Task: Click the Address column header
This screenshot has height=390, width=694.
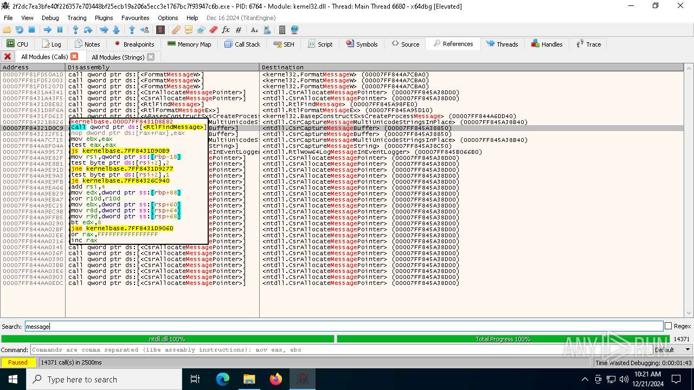Action: coord(33,67)
